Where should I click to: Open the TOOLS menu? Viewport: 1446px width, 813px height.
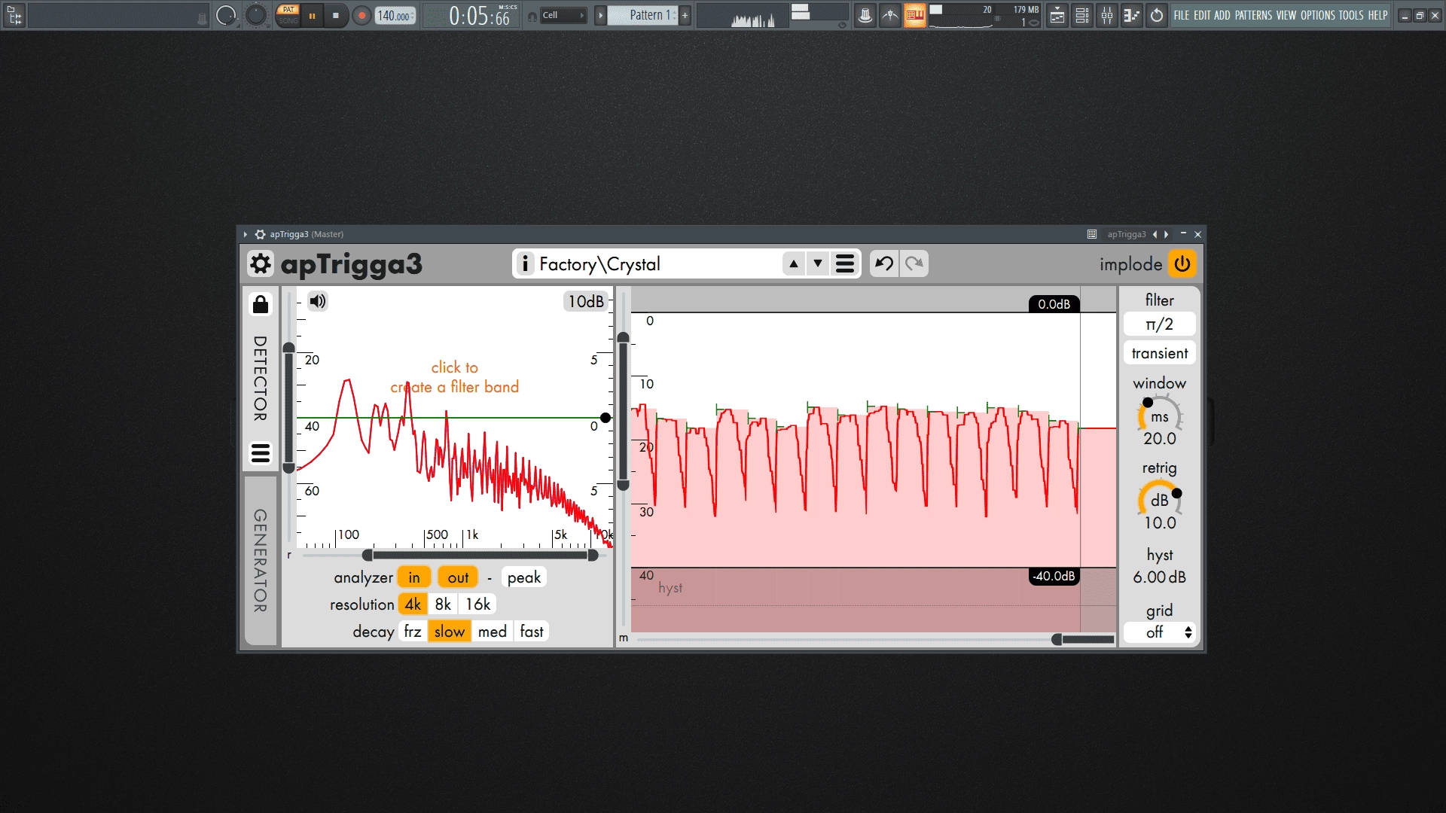tap(1351, 15)
